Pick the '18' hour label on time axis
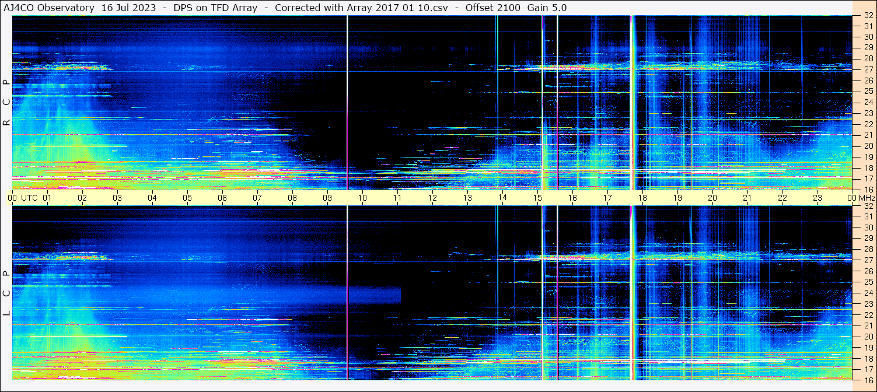 642,198
